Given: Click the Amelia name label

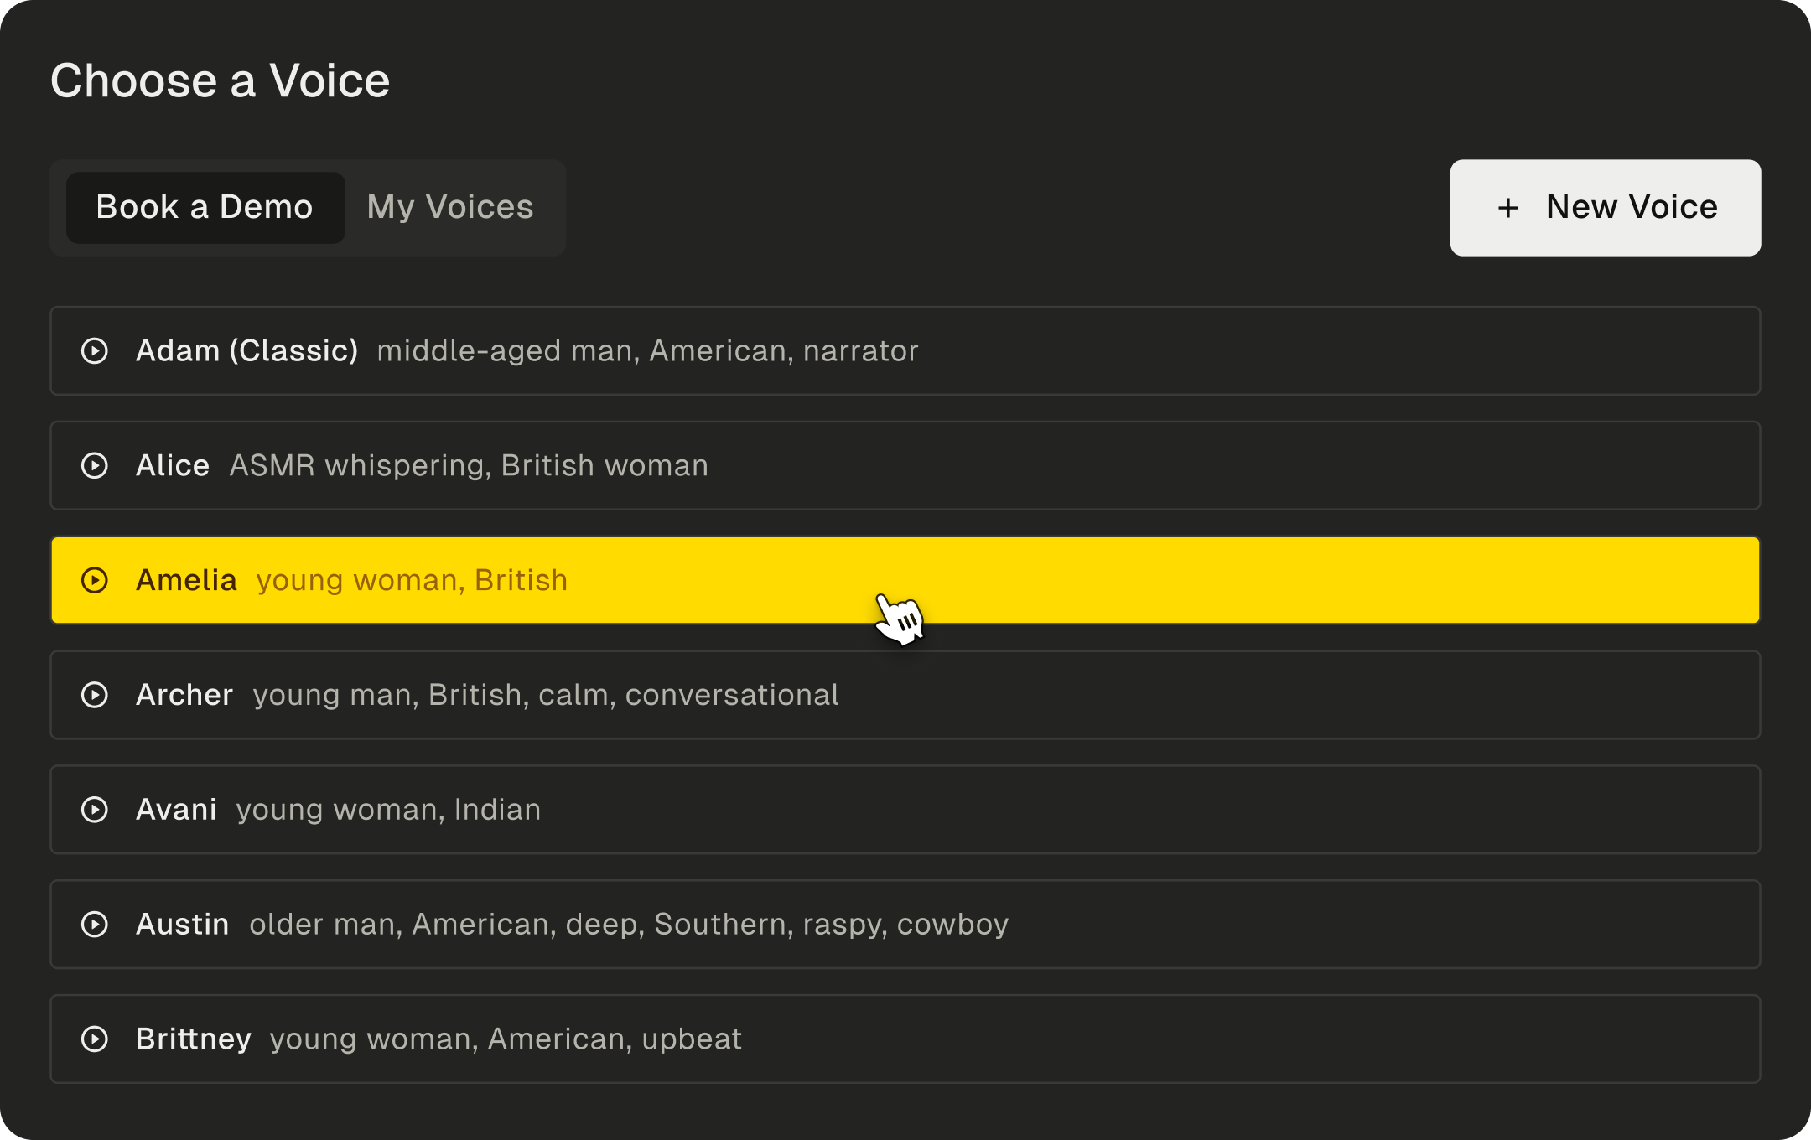Looking at the screenshot, I should tap(186, 580).
